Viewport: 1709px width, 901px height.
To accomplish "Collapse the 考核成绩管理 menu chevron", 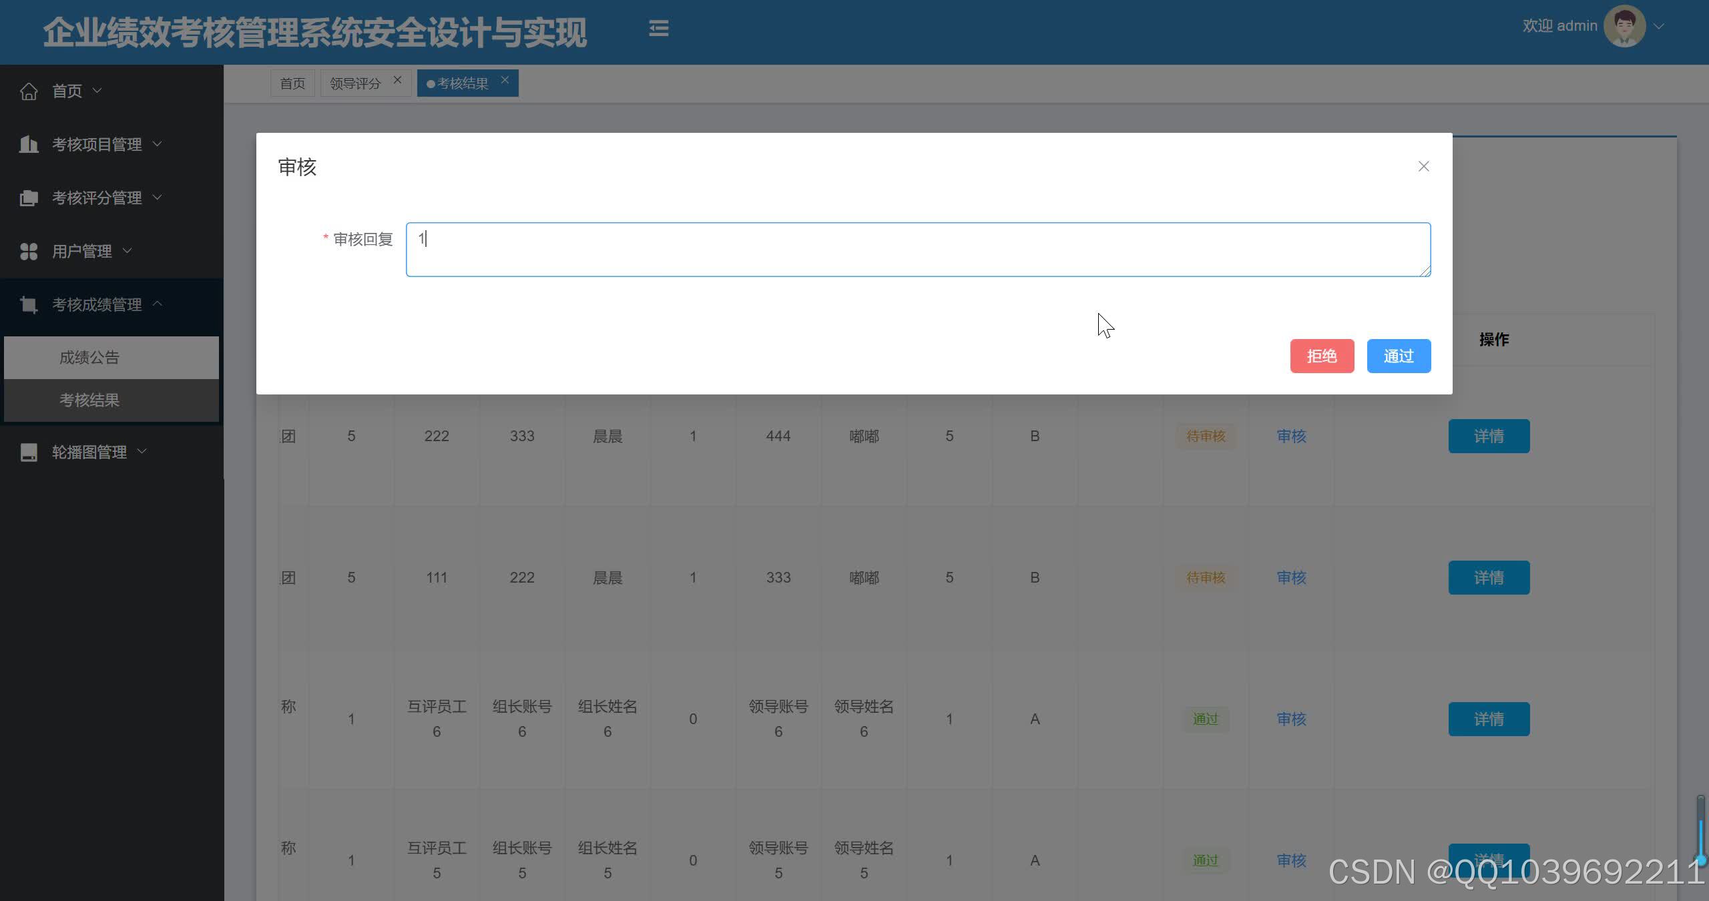I will click(158, 304).
